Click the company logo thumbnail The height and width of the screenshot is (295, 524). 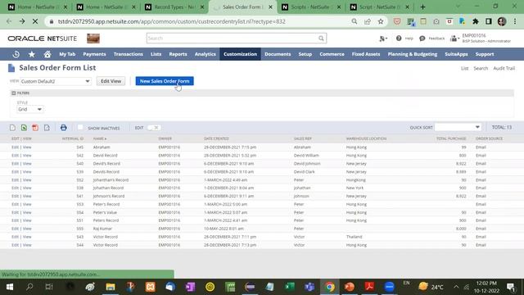click(93, 39)
